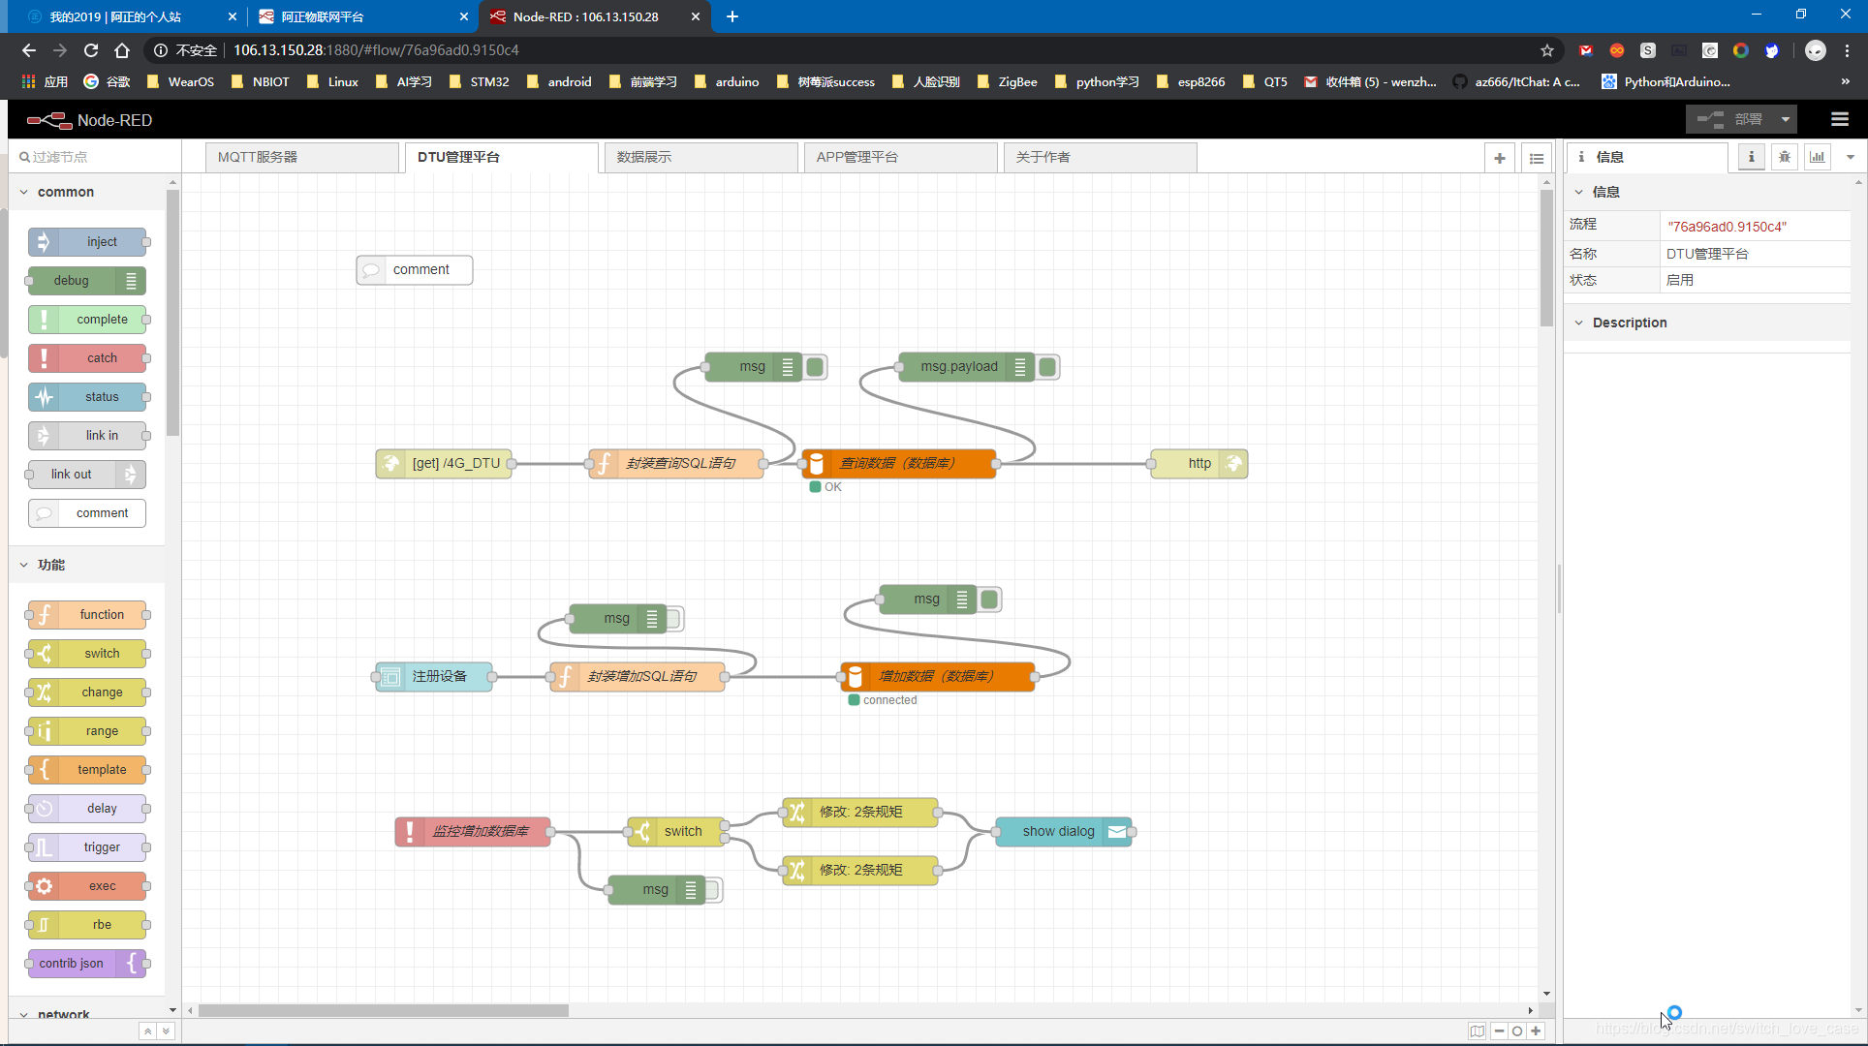Open the dashboard chart sidebar tab
Viewport: 1868px width, 1046px height.
tap(1818, 157)
